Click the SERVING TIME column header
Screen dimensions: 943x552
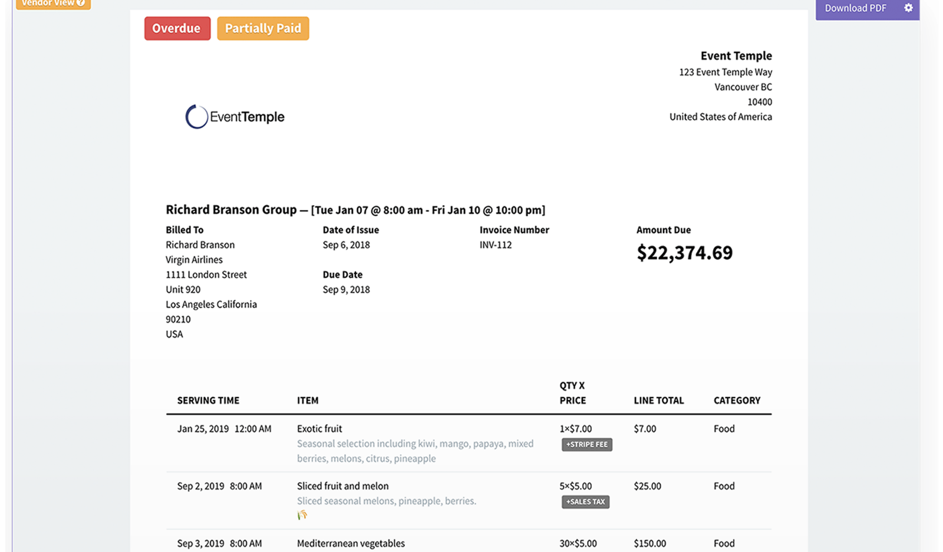point(208,401)
